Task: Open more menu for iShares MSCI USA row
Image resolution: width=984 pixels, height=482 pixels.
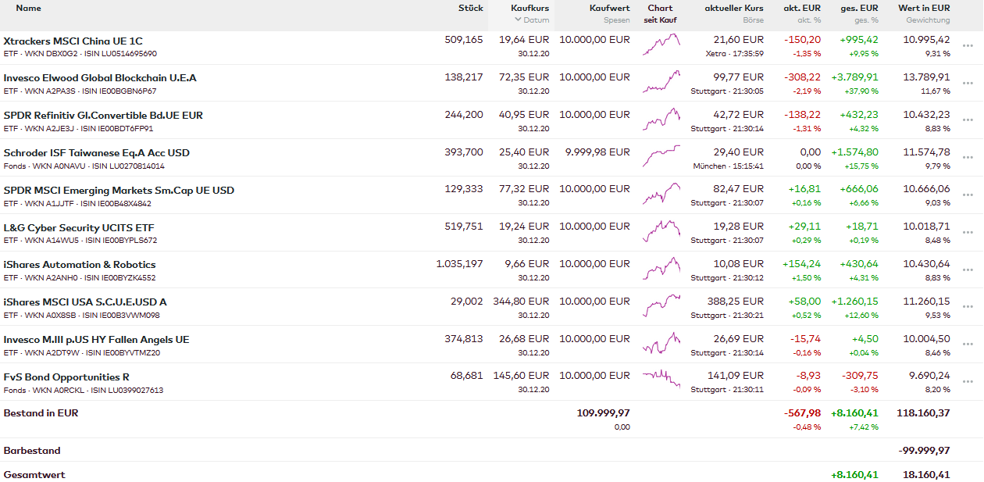Action: [x=968, y=308]
